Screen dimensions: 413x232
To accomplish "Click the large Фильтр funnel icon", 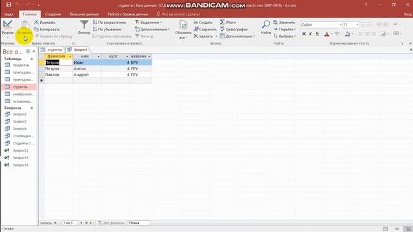I will [x=84, y=24].
